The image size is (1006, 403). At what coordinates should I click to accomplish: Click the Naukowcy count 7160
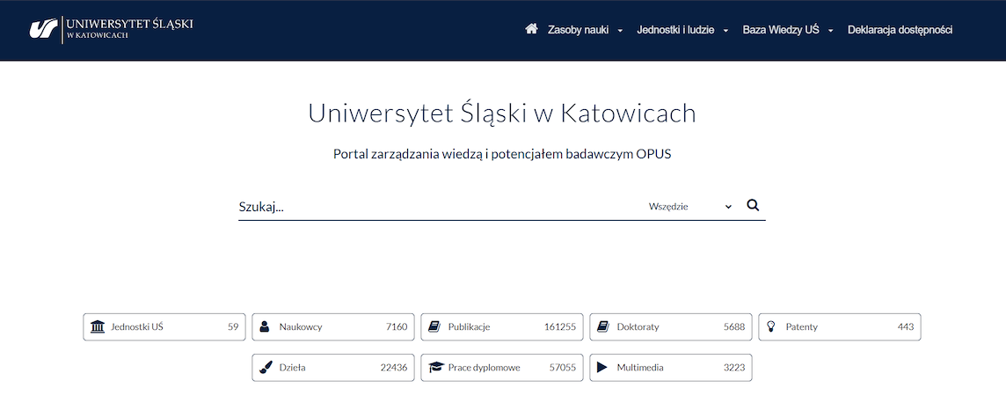(x=397, y=326)
